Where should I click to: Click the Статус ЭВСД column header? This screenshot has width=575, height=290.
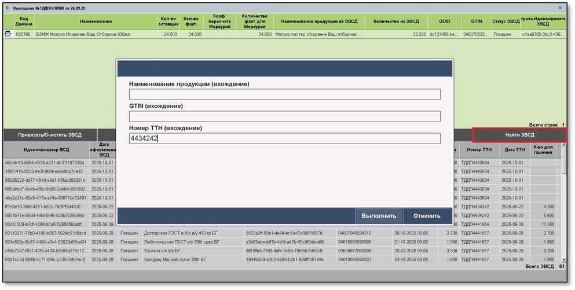pyautogui.click(x=506, y=21)
